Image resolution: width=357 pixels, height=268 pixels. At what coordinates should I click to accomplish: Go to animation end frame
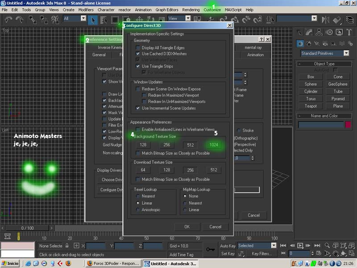[317, 245]
